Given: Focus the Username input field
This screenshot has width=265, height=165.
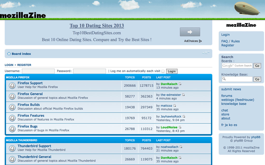Looking at the screenshot, I should [38, 71].
